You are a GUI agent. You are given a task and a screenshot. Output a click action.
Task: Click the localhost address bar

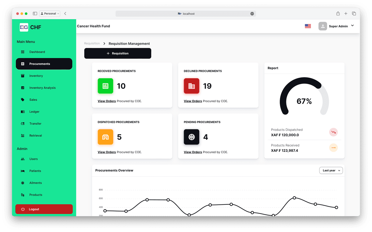(186, 14)
